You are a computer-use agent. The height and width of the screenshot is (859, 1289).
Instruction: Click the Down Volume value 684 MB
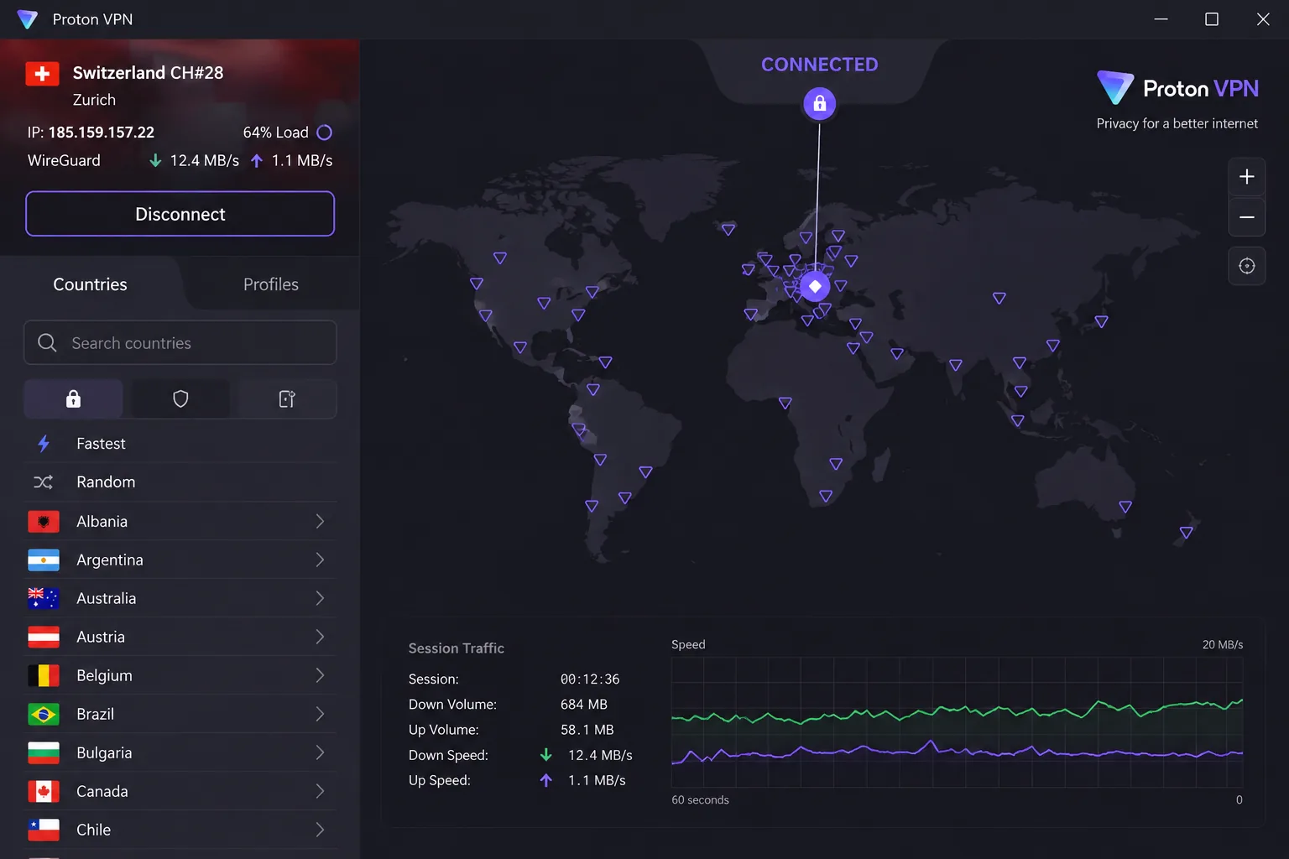point(584,705)
